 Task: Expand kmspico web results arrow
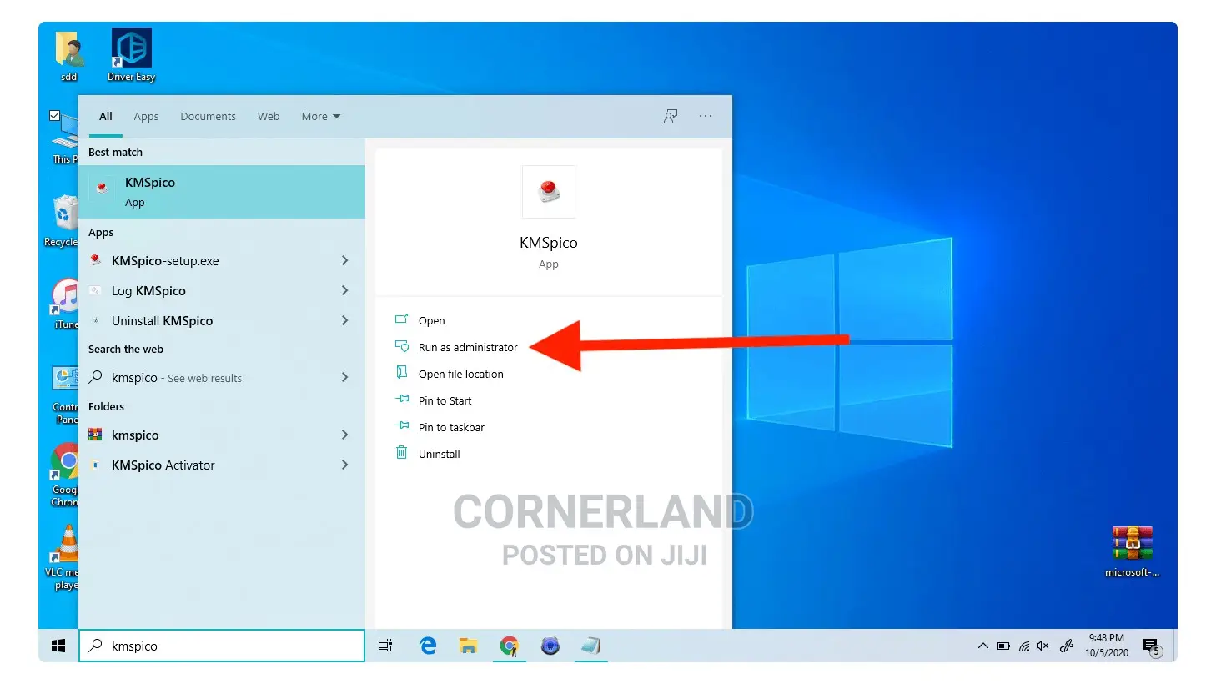[x=344, y=377]
